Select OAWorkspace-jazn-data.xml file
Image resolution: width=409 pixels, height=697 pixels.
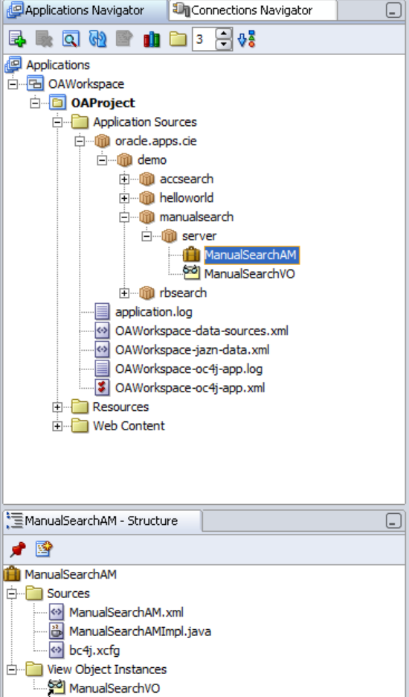pyautogui.click(x=193, y=350)
